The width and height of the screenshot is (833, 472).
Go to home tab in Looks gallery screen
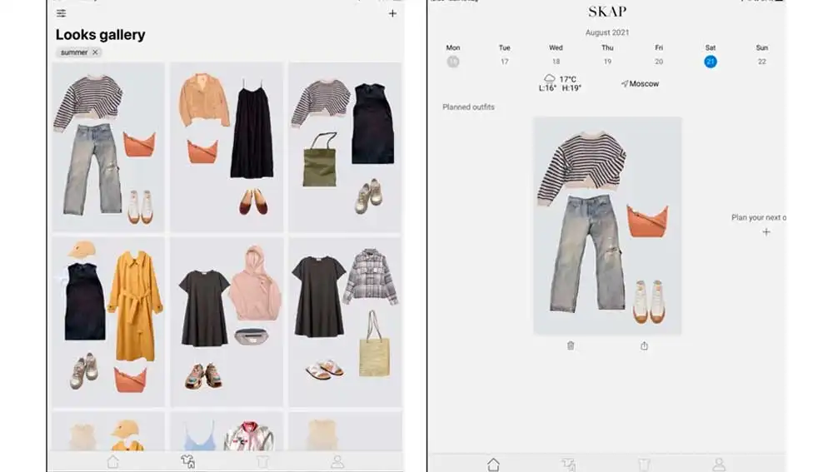point(113,462)
